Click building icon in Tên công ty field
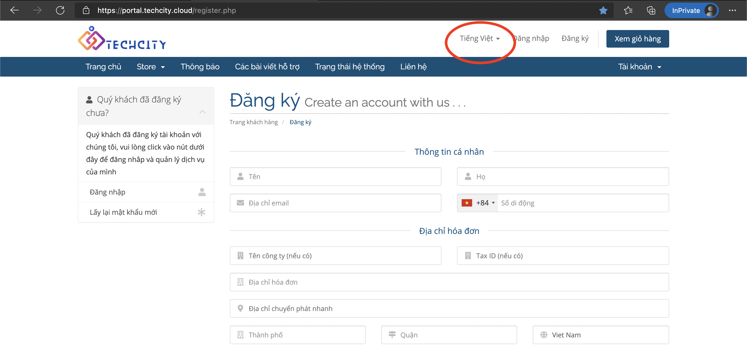747x355 pixels. coord(240,255)
